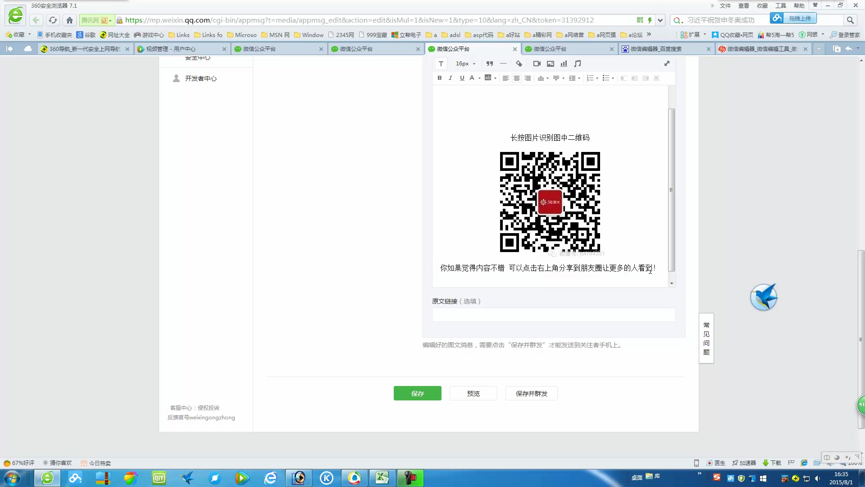Open the 立帮电子 bookmark
The width and height of the screenshot is (865, 487).
click(406, 35)
